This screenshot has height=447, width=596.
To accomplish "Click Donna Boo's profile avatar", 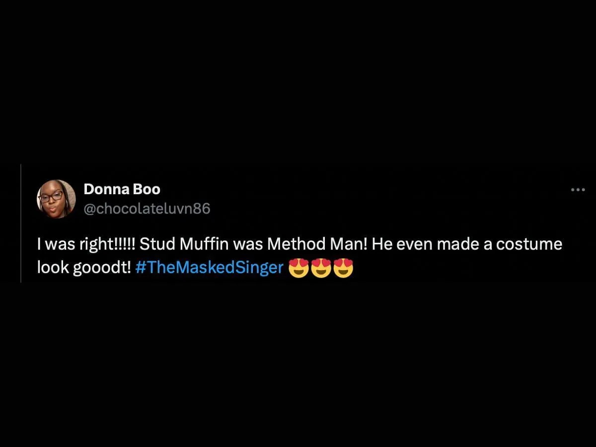I will click(x=56, y=199).
